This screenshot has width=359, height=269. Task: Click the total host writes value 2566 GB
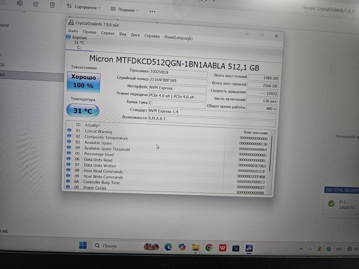[x=263, y=86]
